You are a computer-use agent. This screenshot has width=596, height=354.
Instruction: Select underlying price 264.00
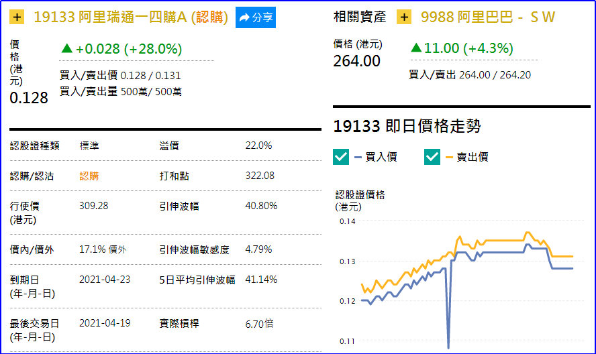coord(357,61)
